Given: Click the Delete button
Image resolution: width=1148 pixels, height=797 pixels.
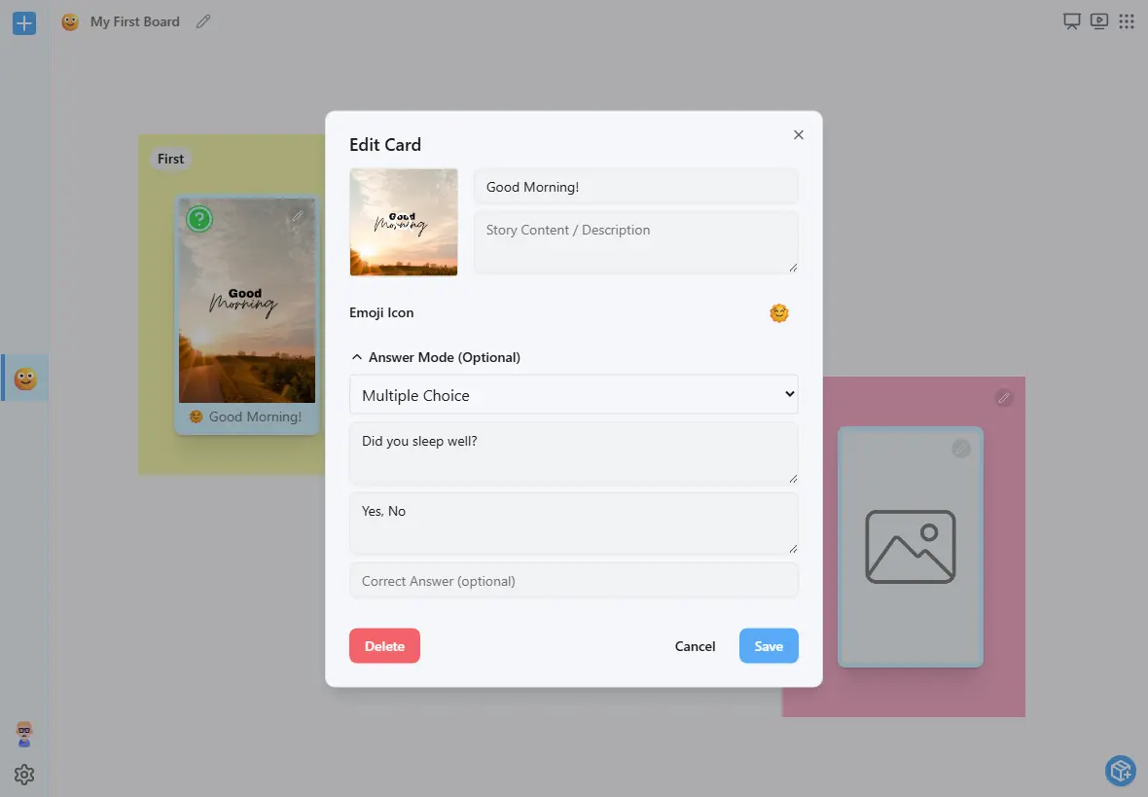Looking at the screenshot, I should coord(384,646).
